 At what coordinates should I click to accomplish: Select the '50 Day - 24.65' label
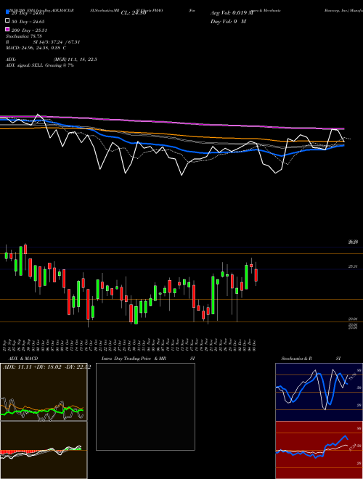point(28,22)
